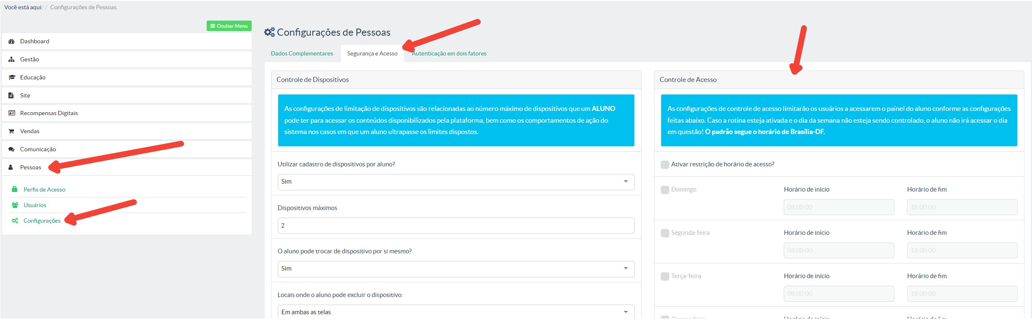Switch to Autenticação em dois fatores tab

pos(449,53)
